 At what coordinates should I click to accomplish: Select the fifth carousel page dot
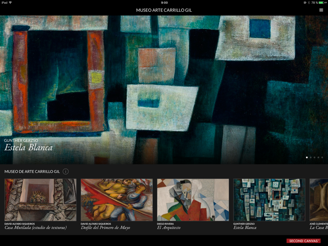[x=322, y=157]
